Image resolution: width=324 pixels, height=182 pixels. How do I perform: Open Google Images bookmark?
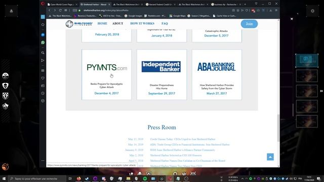(133, 16)
